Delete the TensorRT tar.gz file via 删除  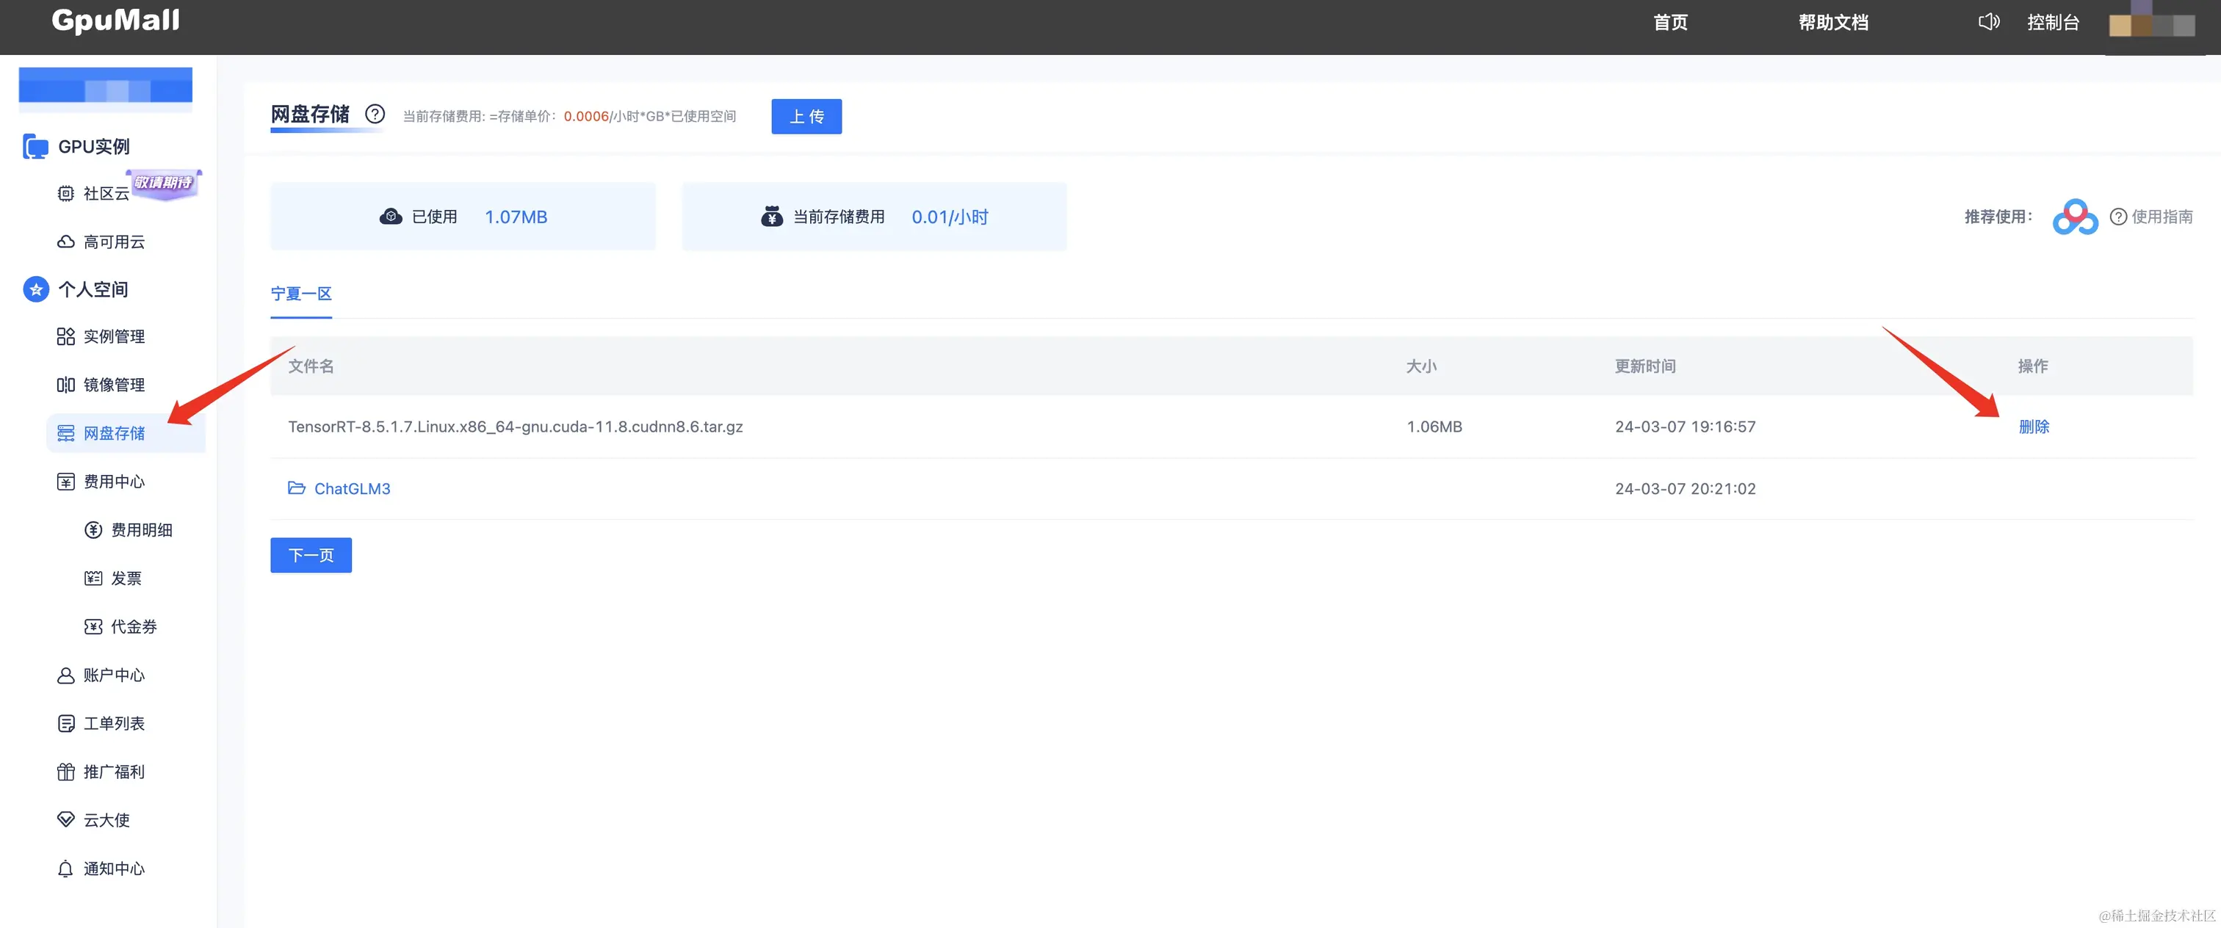(2033, 427)
